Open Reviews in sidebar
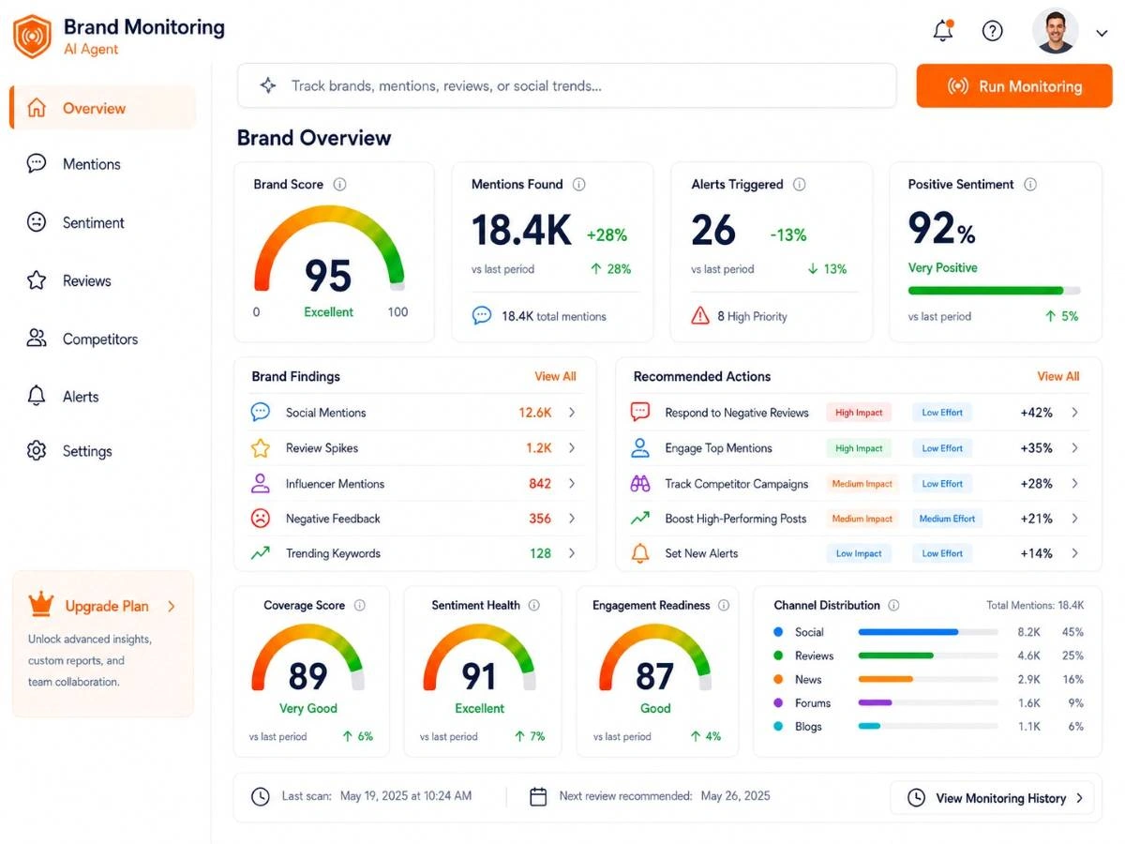Image resolution: width=1125 pixels, height=844 pixels. point(86,280)
